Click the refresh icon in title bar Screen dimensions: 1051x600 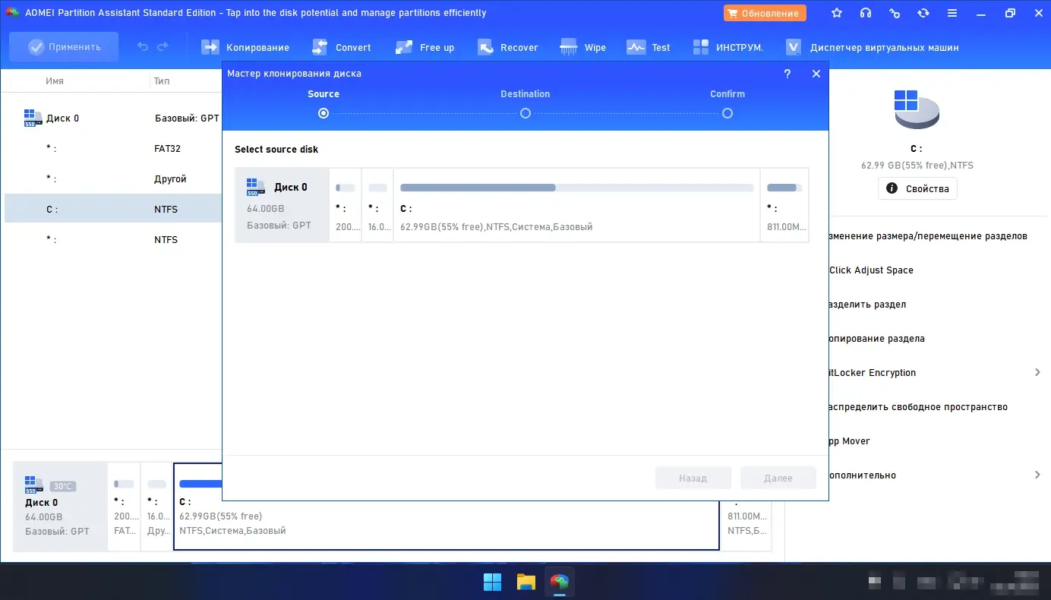pyautogui.click(x=923, y=13)
